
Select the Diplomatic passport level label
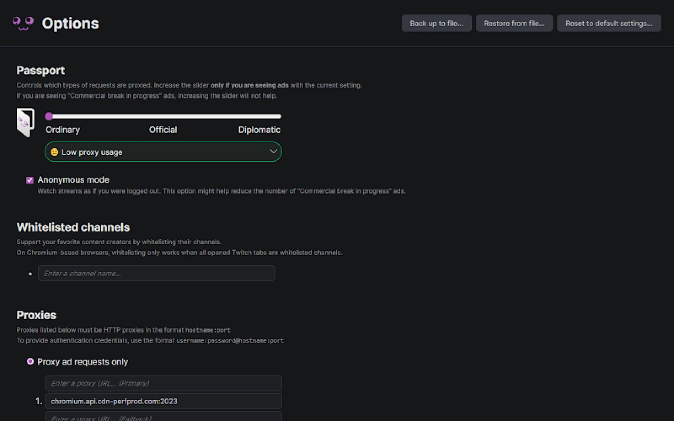(x=259, y=130)
